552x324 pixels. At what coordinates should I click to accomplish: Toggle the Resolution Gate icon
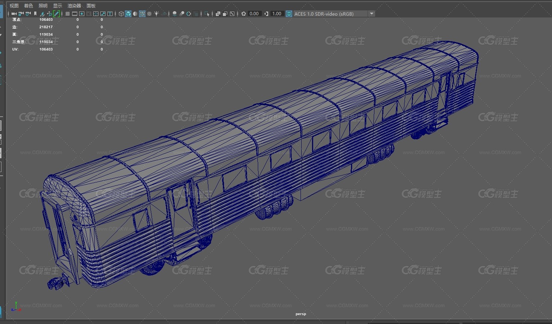82,14
